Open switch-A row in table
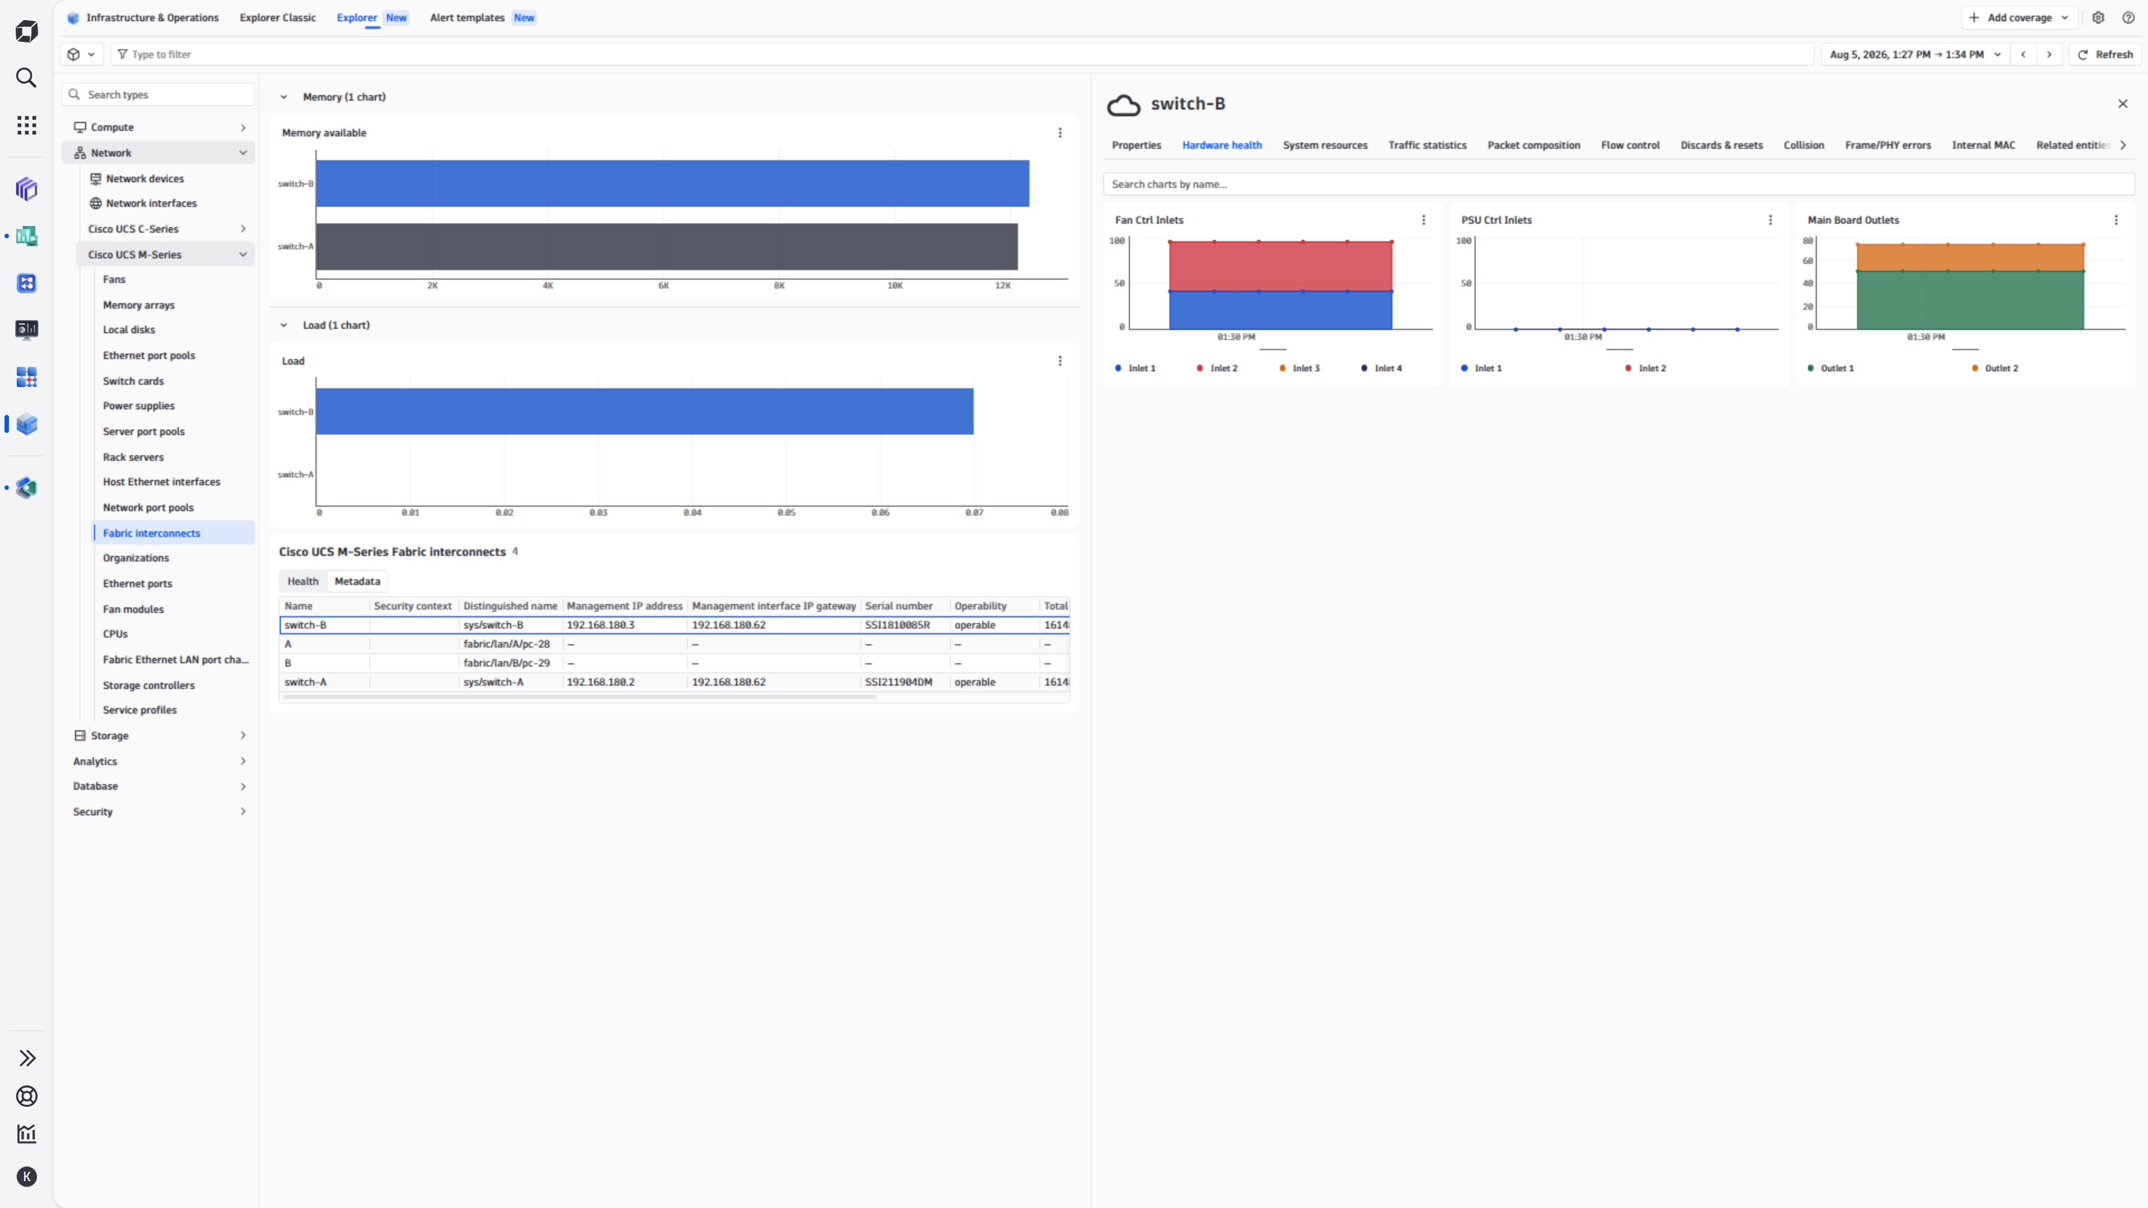Viewport: 2148px width, 1208px height. click(x=673, y=682)
